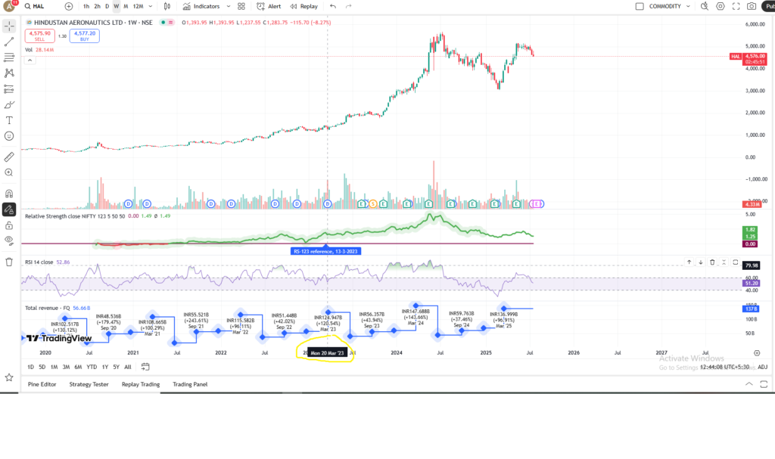Select the crosshair cursor tool
The image size is (775, 459).
(x=9, y=26)
